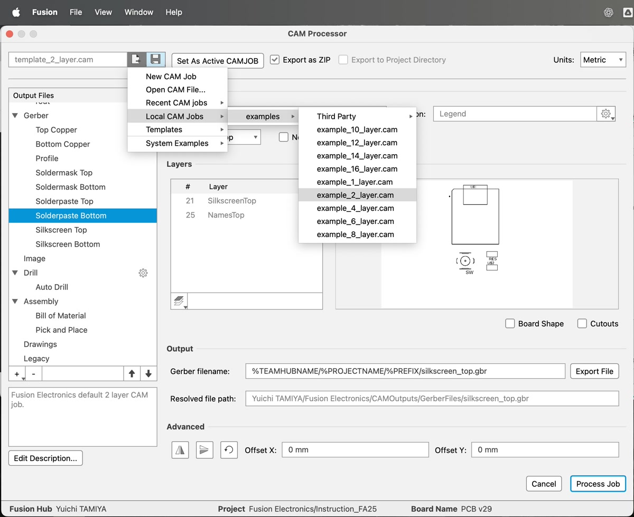Enable the Cutouts checkbox
Image resolution: width=634 pixels, height=517 pixels.
(582, 324)
